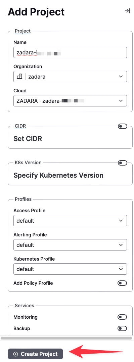Enable Specify Kubernetes Version toggle
The width and height of the screenshot is (134, 362).
point(123,163)
